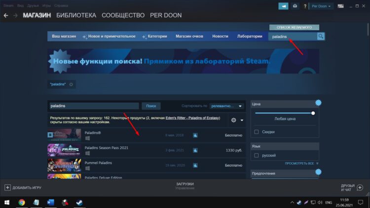Remove the "paladins" search tag
370x208 pixels.
coord(71,84)
